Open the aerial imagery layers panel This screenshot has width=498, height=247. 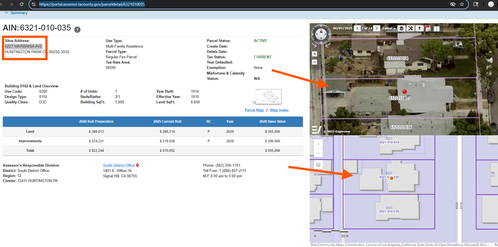[402, 29]
